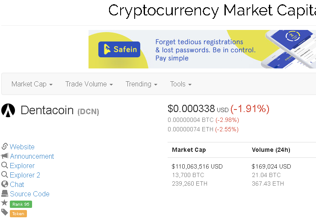Click the Dentacoin logo icon
Image resolution: width=316 pixels, height=219 pixels.
[8, 110]
